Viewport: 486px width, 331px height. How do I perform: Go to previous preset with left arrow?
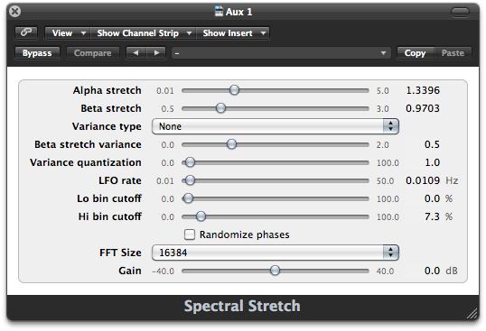[x=136, y=53]
